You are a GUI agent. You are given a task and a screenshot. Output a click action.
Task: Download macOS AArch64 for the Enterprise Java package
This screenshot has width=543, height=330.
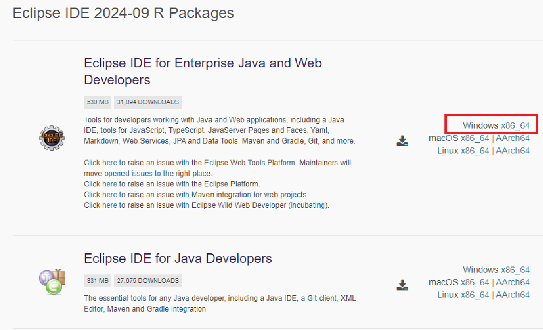(512, 138)
